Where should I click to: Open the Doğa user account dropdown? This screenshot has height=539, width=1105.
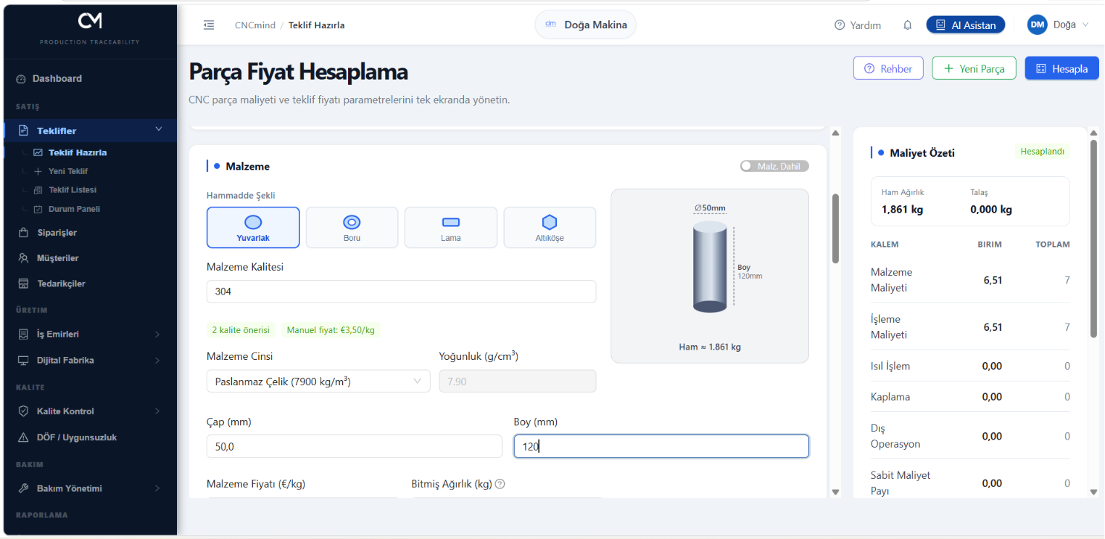pyautogui.click(x=1058, y=25)
